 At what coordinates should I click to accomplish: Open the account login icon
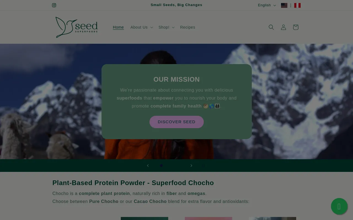tap(284, 27)
